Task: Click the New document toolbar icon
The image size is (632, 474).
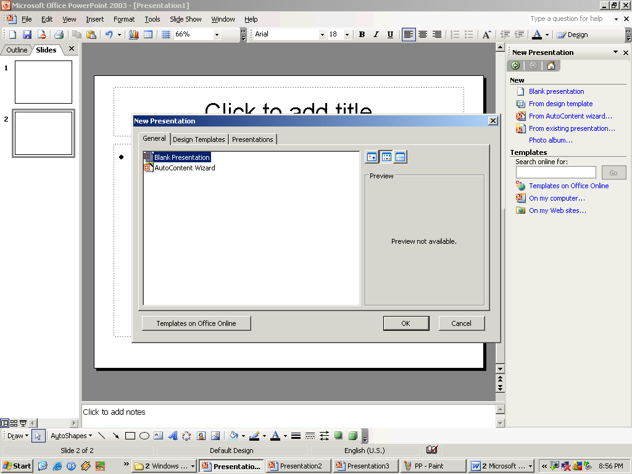Action: click(x=13, y=35)
